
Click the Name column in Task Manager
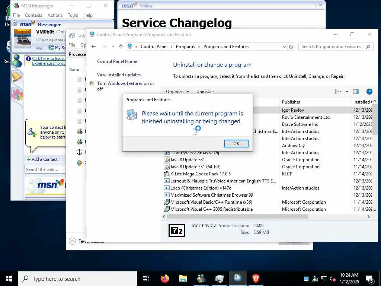point(74,70)
